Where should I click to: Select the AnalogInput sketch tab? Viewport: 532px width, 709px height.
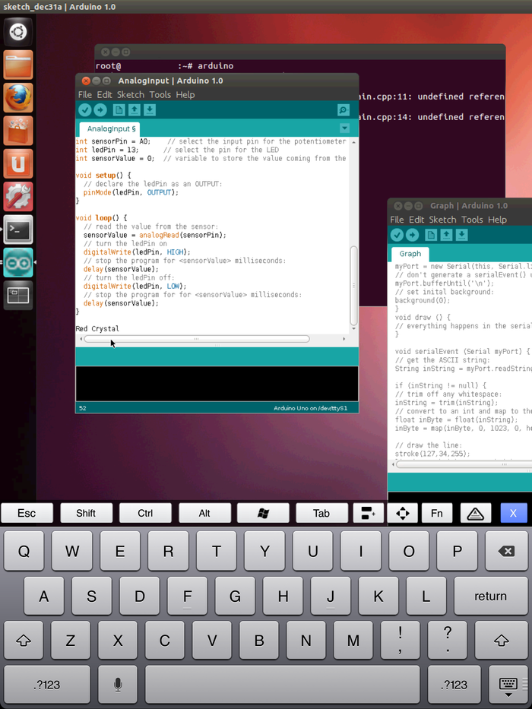click(x=109, y=129)
